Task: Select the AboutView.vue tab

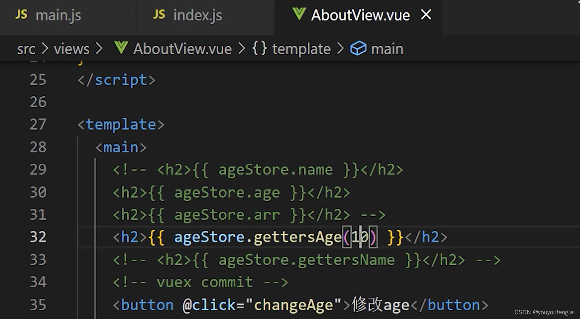Action: (360, 16)
